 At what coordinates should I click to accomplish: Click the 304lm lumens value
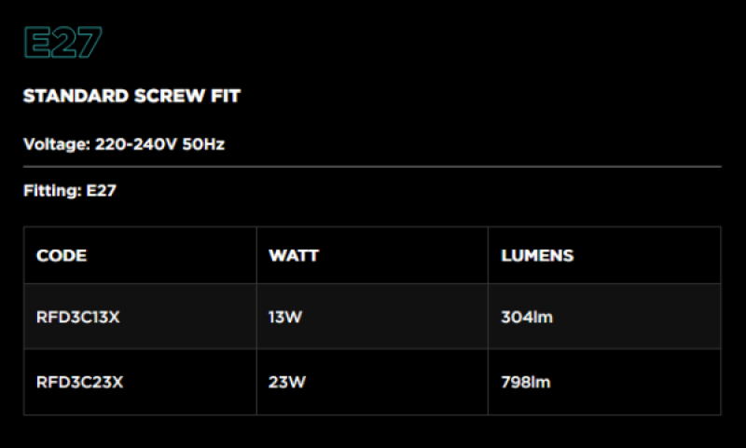527,317
